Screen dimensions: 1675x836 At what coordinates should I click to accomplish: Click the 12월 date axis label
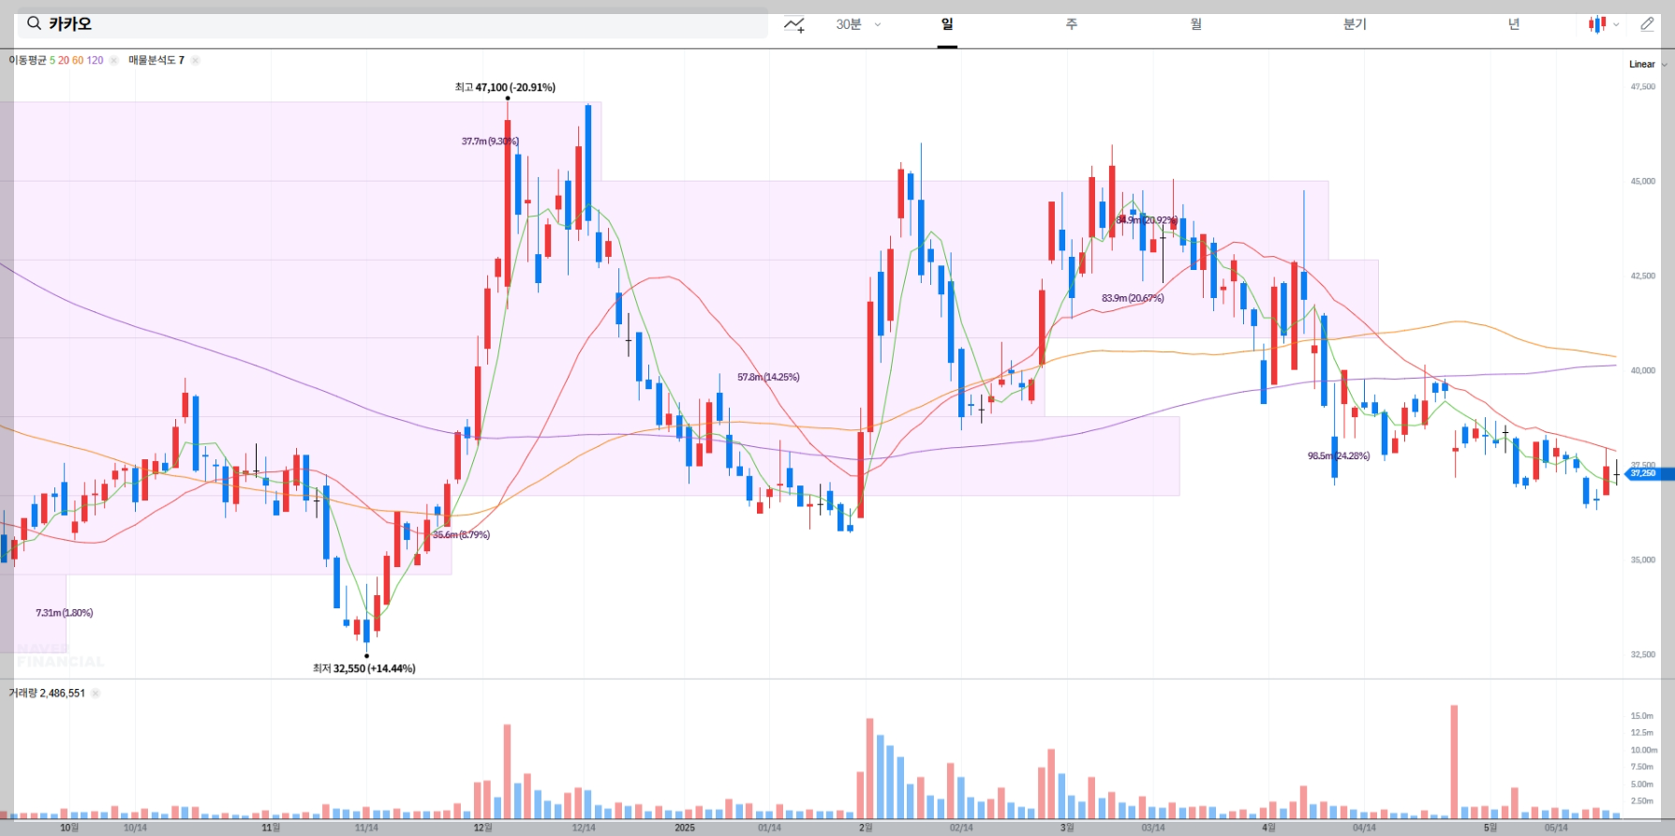coord(482,828)
